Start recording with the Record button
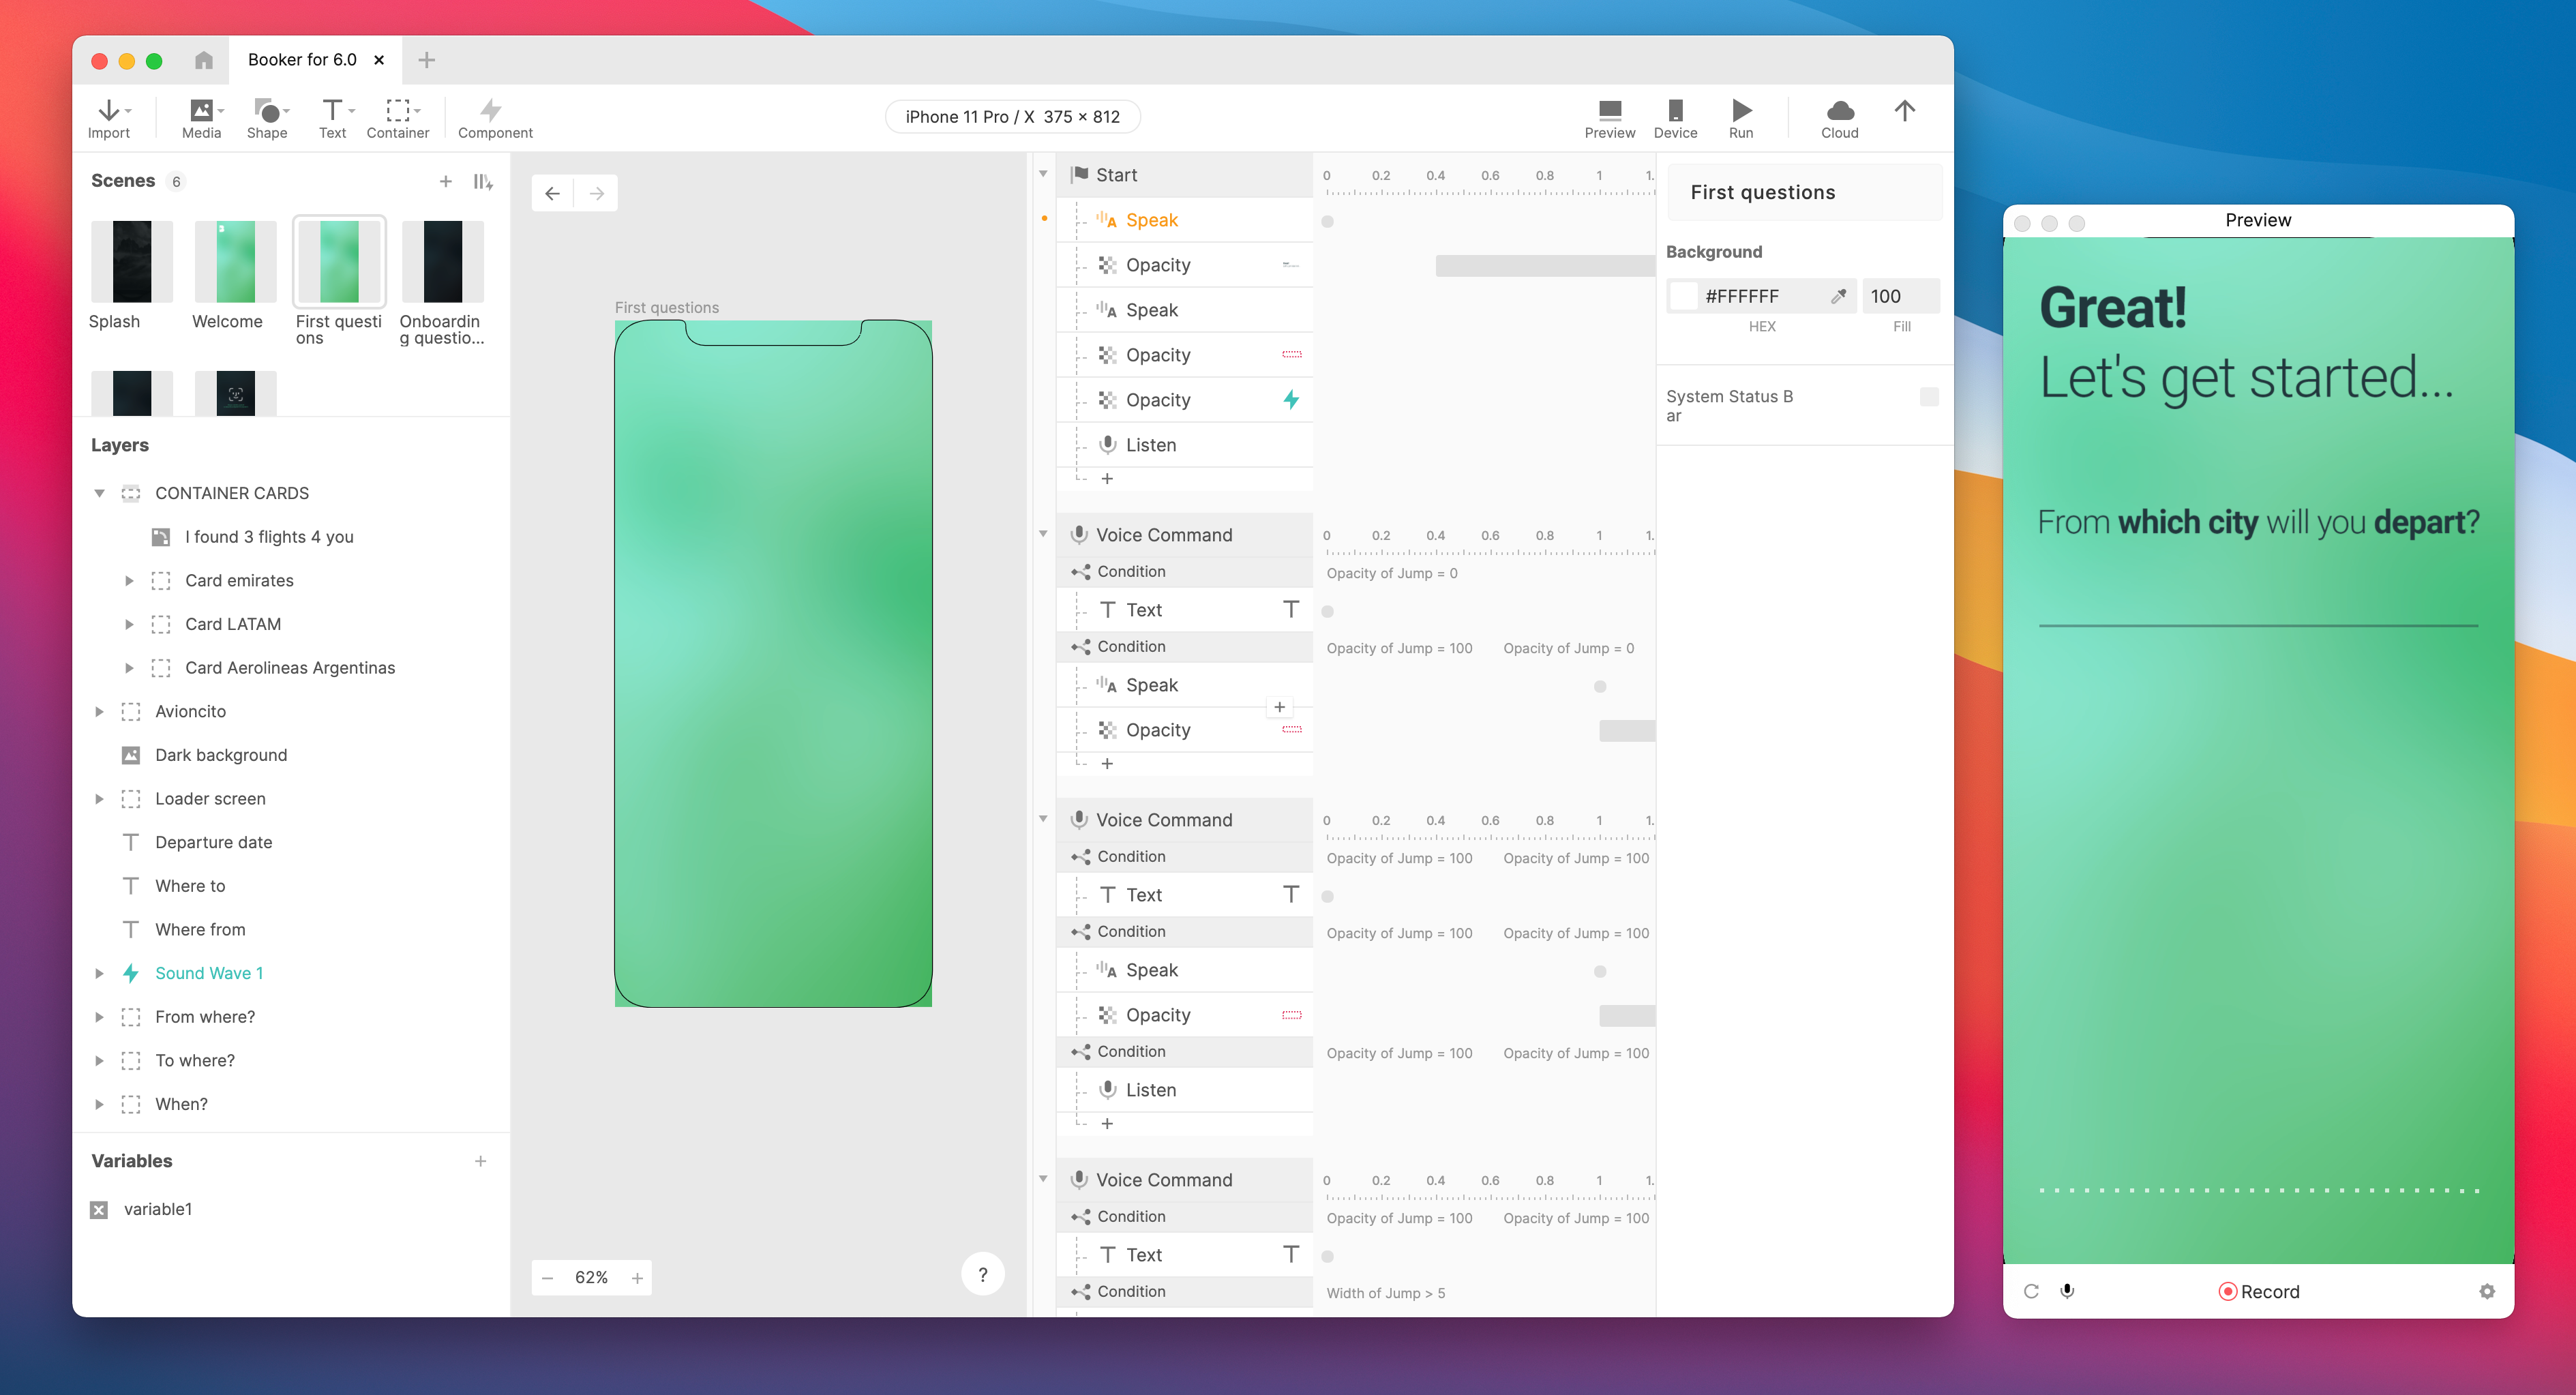This screenshot has height=1395, width=2576. (2259, 1291)
